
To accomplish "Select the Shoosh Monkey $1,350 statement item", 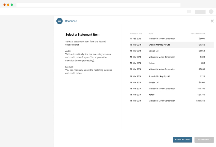I will click(167, 45).
